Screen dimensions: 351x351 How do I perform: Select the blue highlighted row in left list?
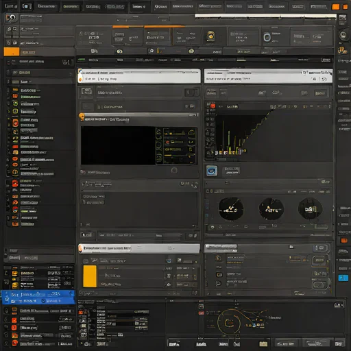38,298
